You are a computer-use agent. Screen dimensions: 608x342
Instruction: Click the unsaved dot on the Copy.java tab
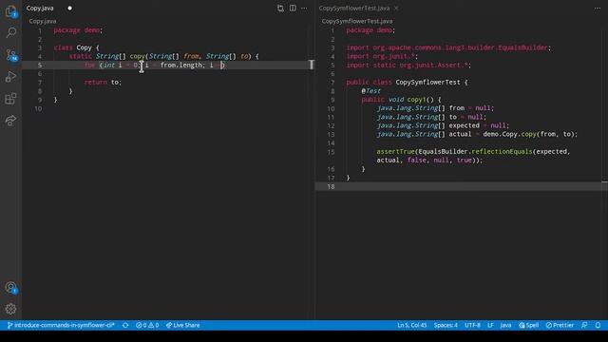click(x=69, y=9)
